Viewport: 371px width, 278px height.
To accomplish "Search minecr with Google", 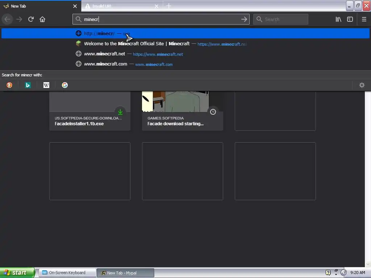I will click(65, 85).
